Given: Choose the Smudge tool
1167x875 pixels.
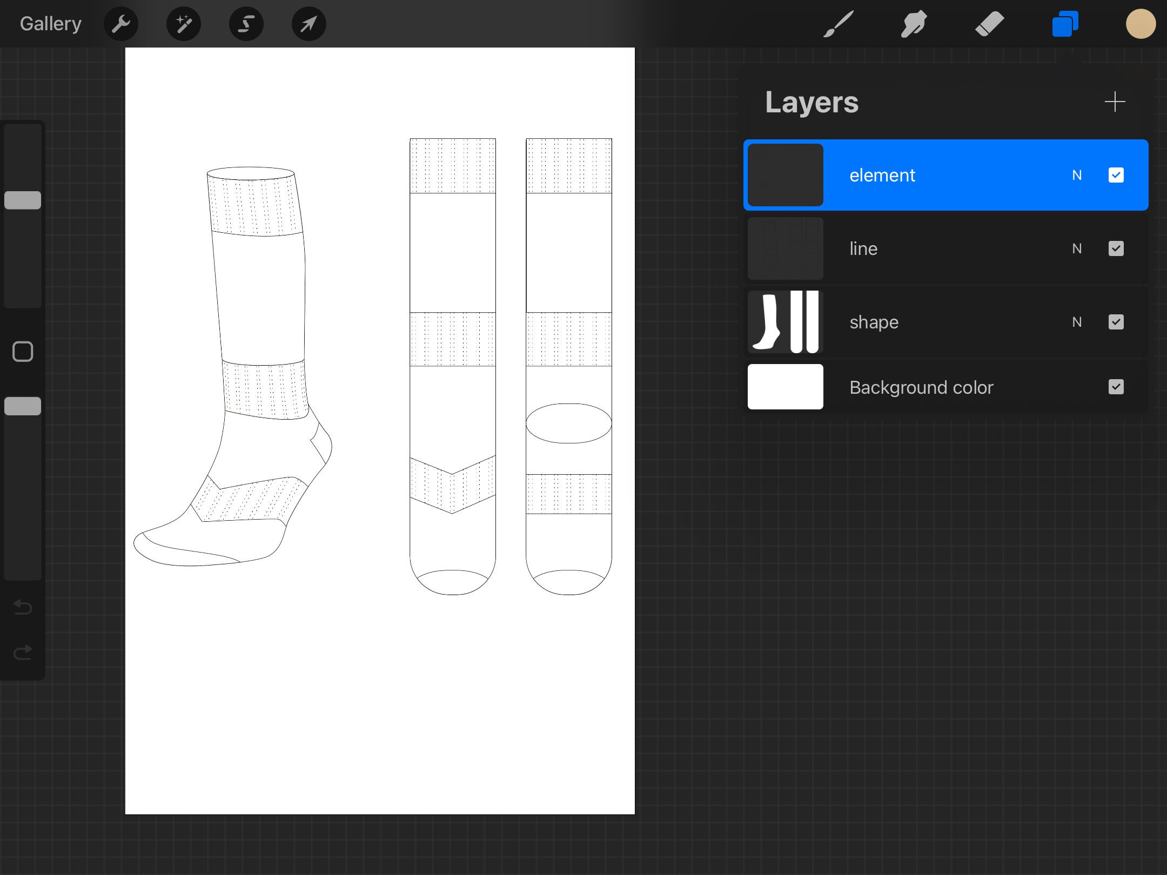Looking at the screenshot, I should pos(914,23).
